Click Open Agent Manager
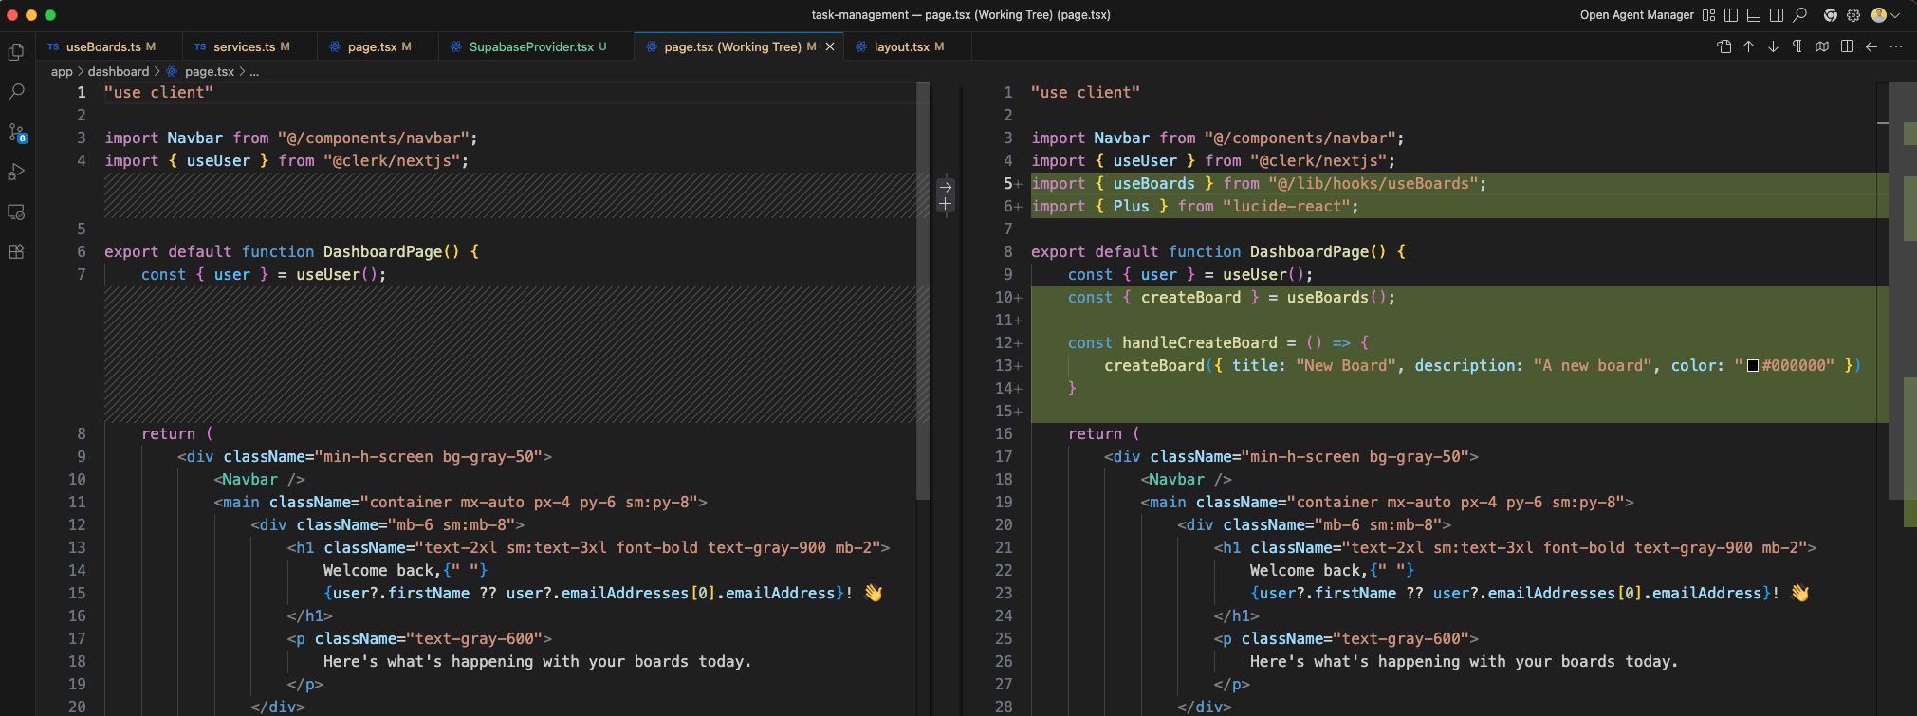 pos(1636,15)
